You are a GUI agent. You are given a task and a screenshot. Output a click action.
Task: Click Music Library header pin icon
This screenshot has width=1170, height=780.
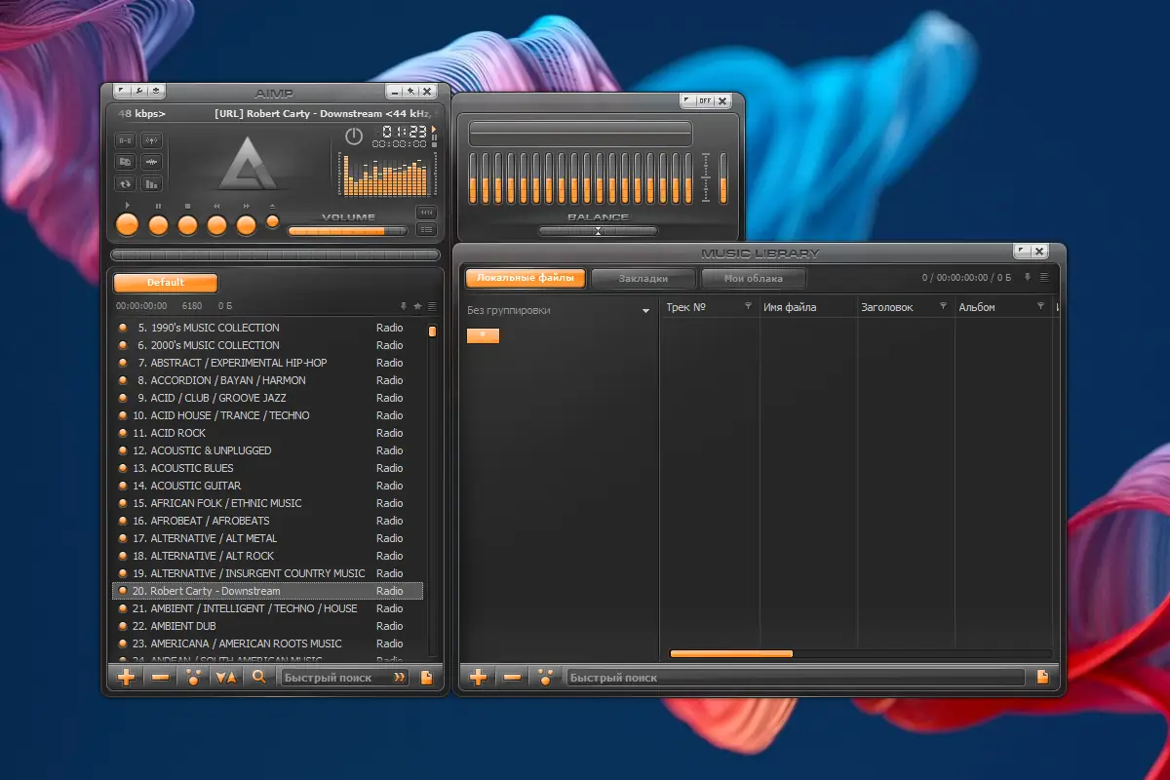(x=1027, y=278)
